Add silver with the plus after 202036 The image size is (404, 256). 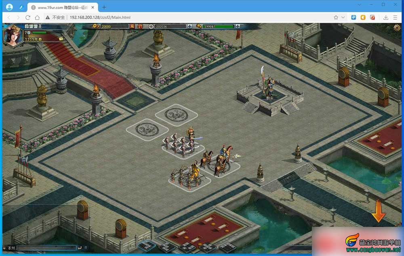point(189,26)
